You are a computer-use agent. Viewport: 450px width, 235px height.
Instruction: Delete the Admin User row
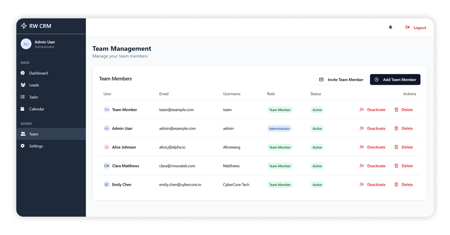(x=403, y=128)
